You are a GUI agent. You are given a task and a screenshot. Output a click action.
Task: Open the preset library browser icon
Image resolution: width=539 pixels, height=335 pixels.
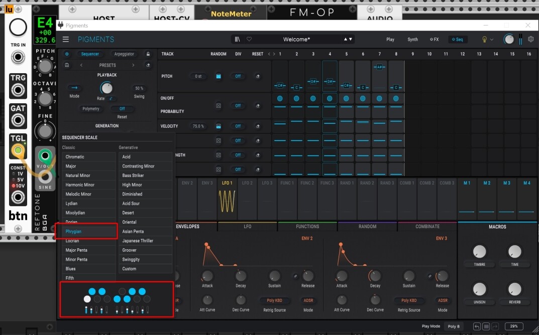pyautogui.click(x=237, y=40)
